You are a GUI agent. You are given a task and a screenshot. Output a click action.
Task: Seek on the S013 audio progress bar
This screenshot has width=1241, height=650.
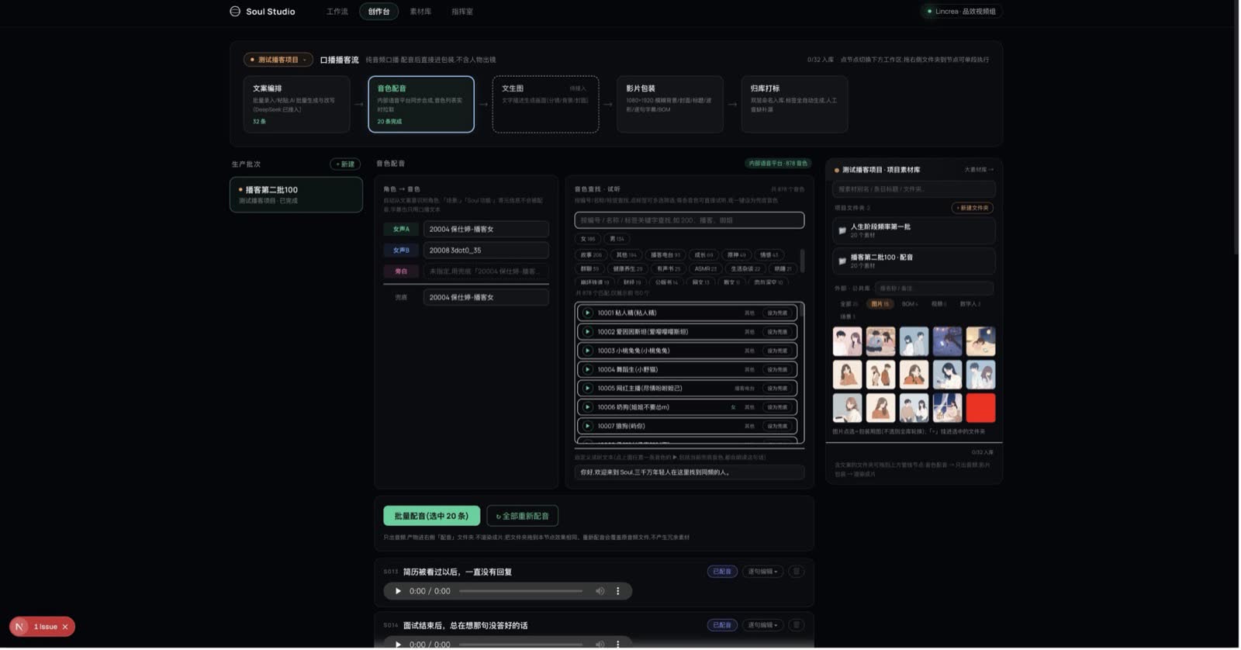tap(521, 592)
